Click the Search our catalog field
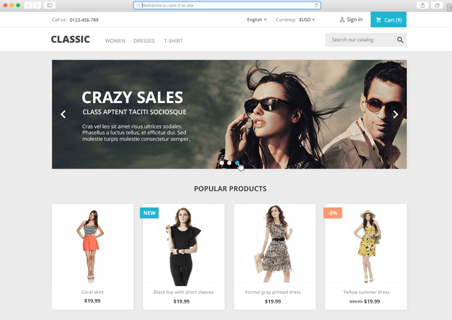Screen dimensions: 452x320 click(360, 40)
